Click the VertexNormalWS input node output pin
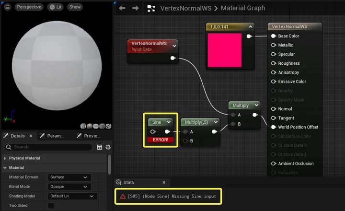345x211 pixels. click(173, 58)
